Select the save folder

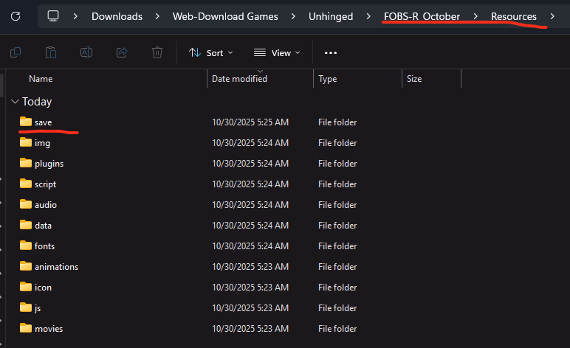click(43, 122)
